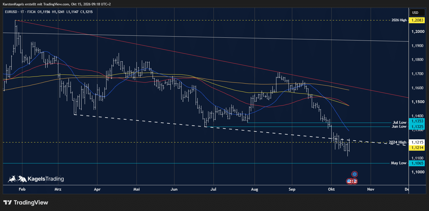Click the cyan 1,1353 price label
Viewport: 429px width, 211px height.
pos(417,121)
